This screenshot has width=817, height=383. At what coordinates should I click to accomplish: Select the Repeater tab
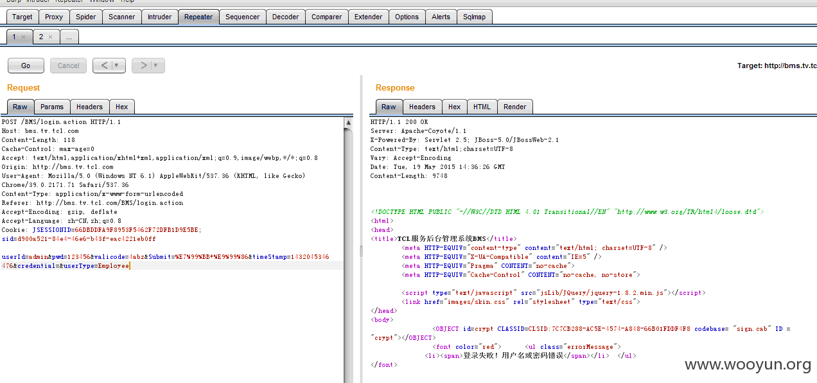click(198, 17)
